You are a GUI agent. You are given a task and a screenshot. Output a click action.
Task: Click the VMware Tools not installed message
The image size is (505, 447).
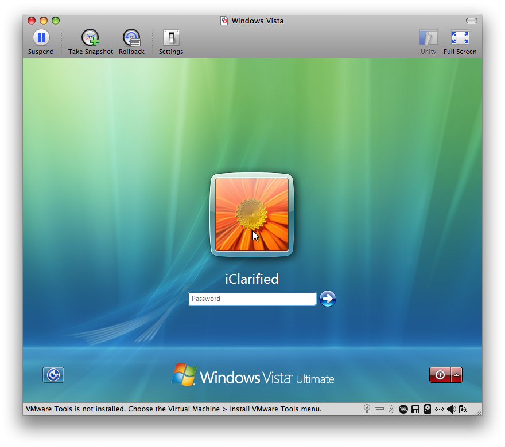click(174, 409)
